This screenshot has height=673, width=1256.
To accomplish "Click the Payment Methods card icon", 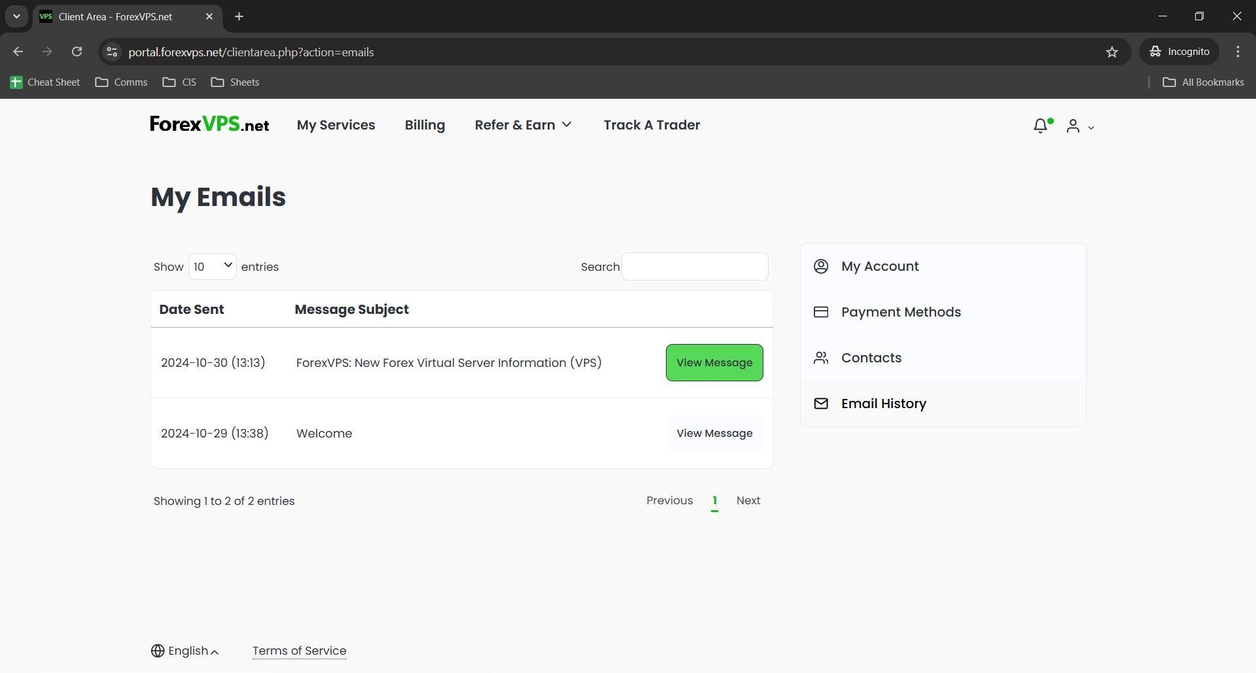I will point(821,312).
